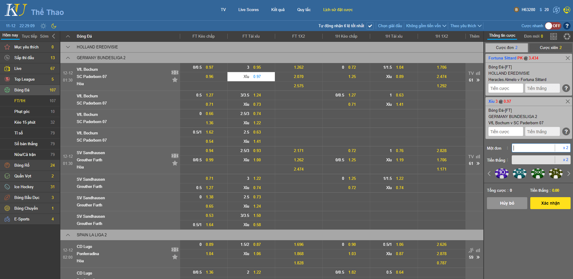Click the Hủy bỏ cancel button
Image resolution: width=573 pixels, height=279 pixels.
(x=507, y=203)
